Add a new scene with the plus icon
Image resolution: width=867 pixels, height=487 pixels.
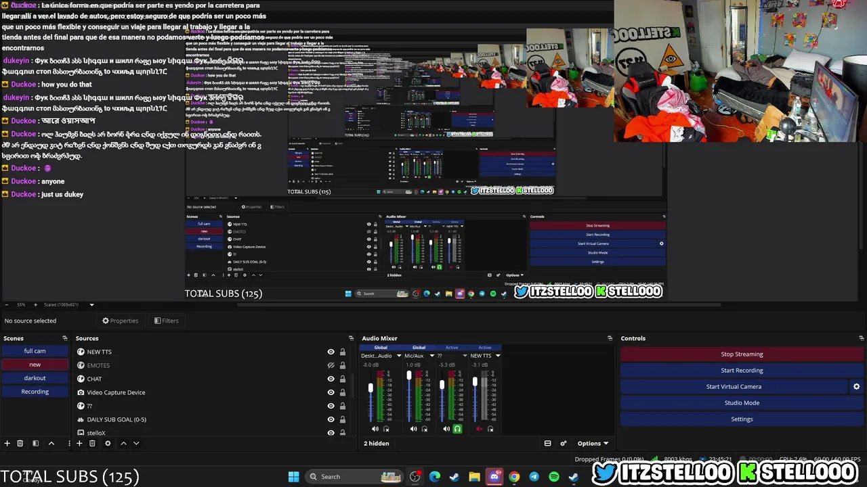(7, 444)
